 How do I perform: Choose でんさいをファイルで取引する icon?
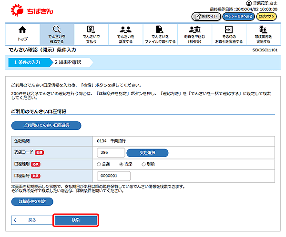(x=160, y=30)
